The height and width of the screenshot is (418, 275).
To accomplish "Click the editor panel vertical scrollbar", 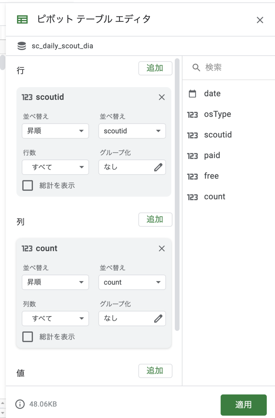I will tap(177, 194).
